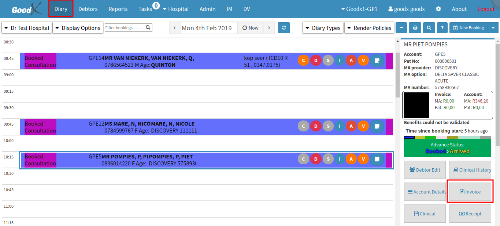This screenshot has width=500, height=226.
Task: Click the A icon on Van Niekerk booking
Action: [351, 60]
